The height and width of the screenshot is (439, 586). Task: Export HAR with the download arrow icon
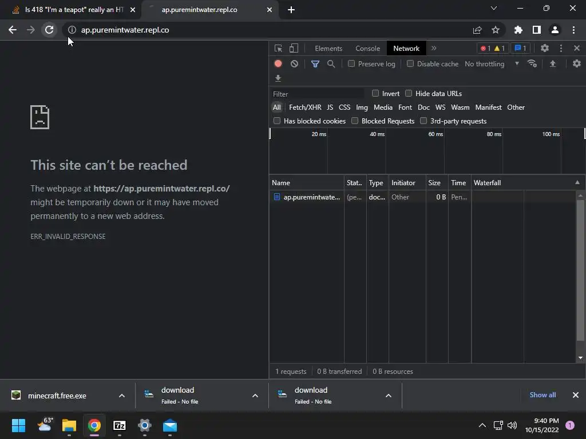(x=278, y=78)
